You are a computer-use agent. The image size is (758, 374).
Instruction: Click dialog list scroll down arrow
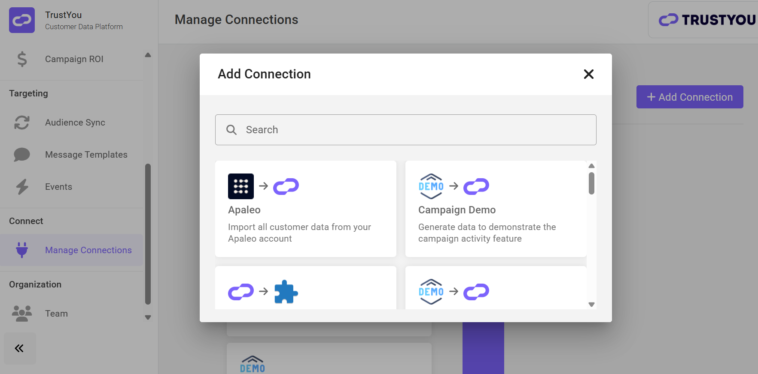coord(591,305)
